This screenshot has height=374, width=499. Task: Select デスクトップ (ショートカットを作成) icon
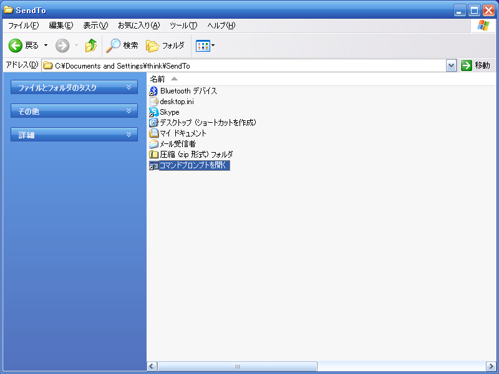(x=153, y=123)
